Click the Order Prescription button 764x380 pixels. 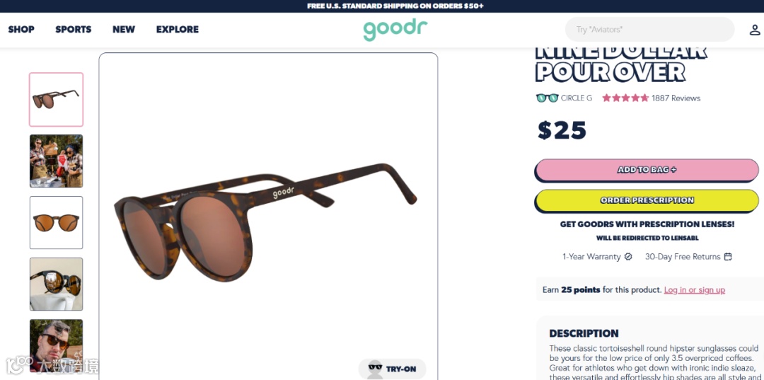coord(647,200)
